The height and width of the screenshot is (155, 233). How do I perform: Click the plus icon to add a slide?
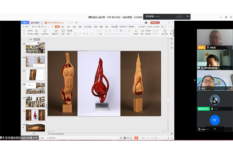pyautogui.click(x=34, y=134)
